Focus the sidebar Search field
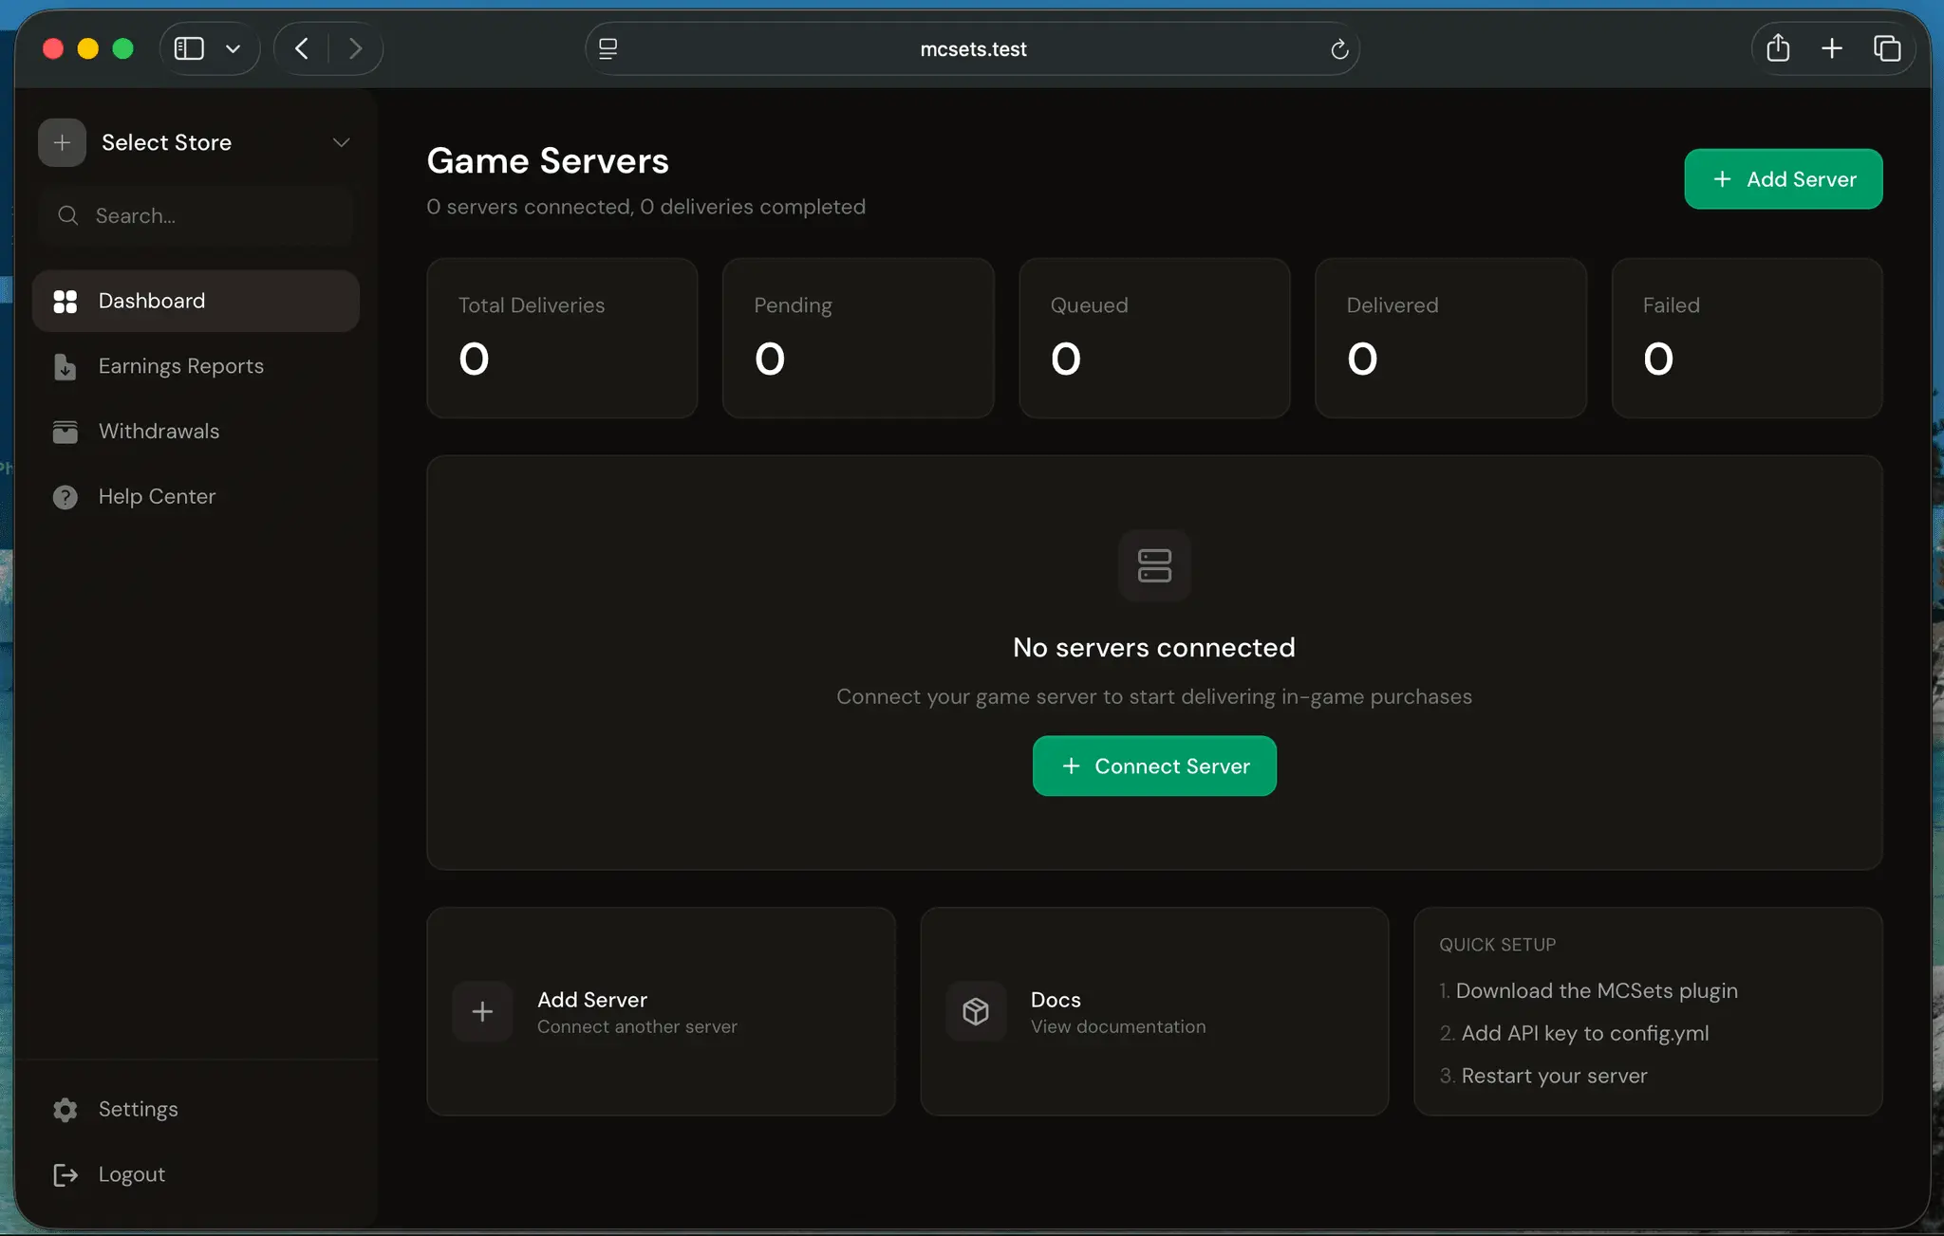 coord(196,215)
